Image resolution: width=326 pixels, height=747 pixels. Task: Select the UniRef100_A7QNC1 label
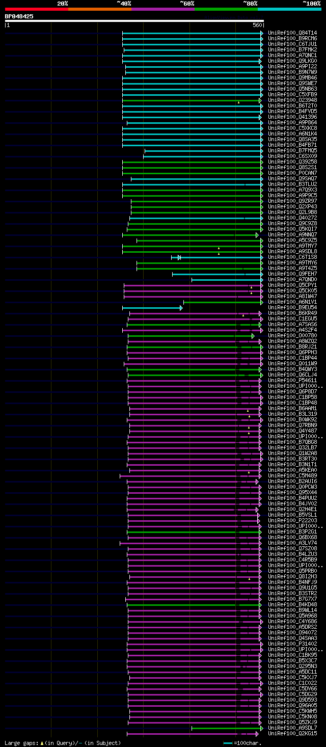(x=292, y=55)
